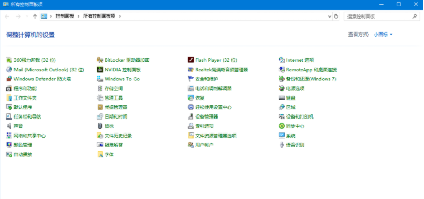Open the 索引选项 link

(x=204, y=126)
